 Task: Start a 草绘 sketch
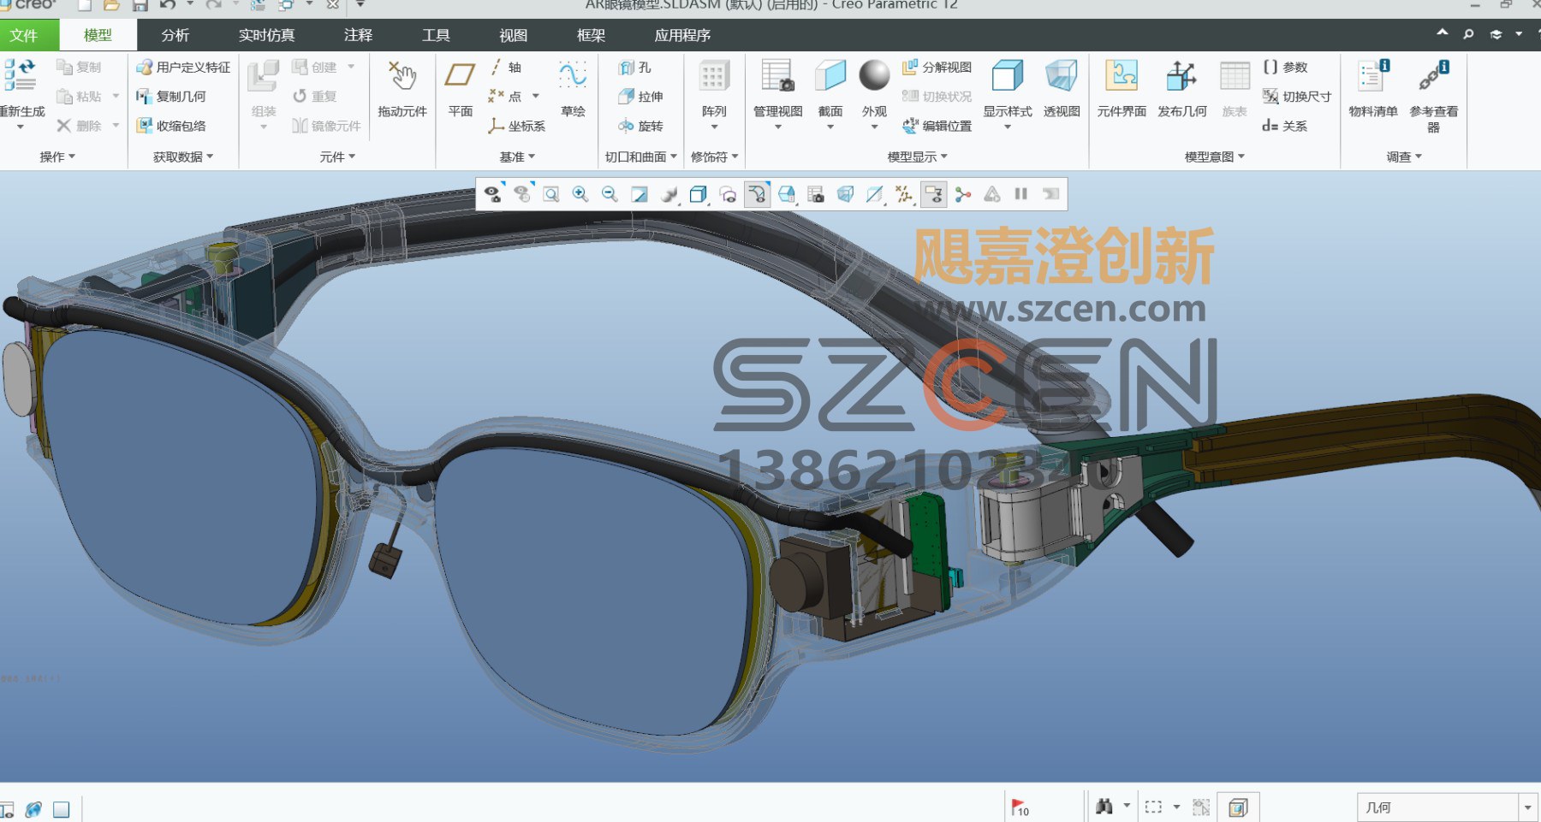coord(573,88)
